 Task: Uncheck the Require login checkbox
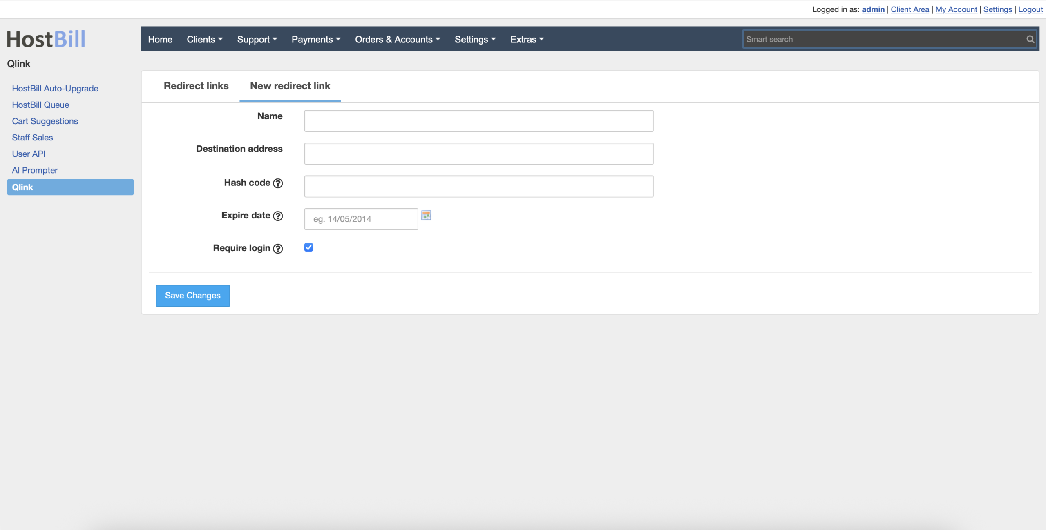tap(308, 247)
